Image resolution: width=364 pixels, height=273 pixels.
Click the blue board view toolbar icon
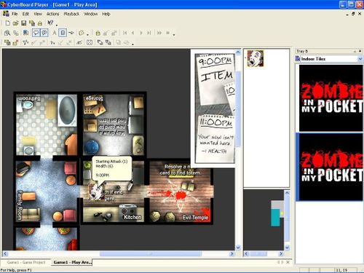(x=25, y=33)
